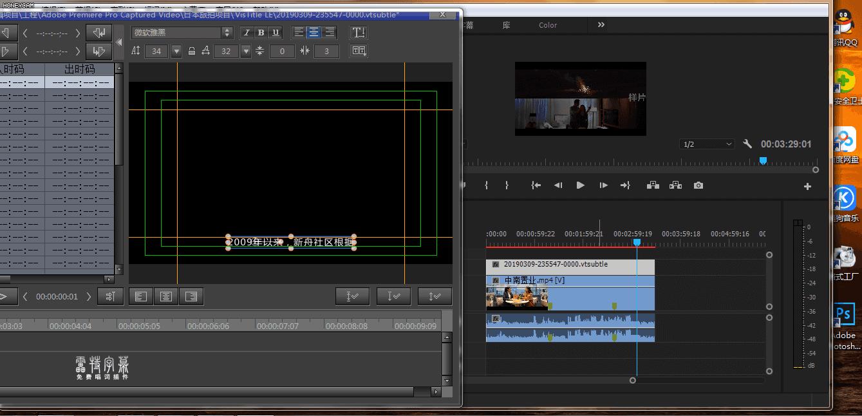Open the 库 workspace tab
862x416 pixels.
507,25
